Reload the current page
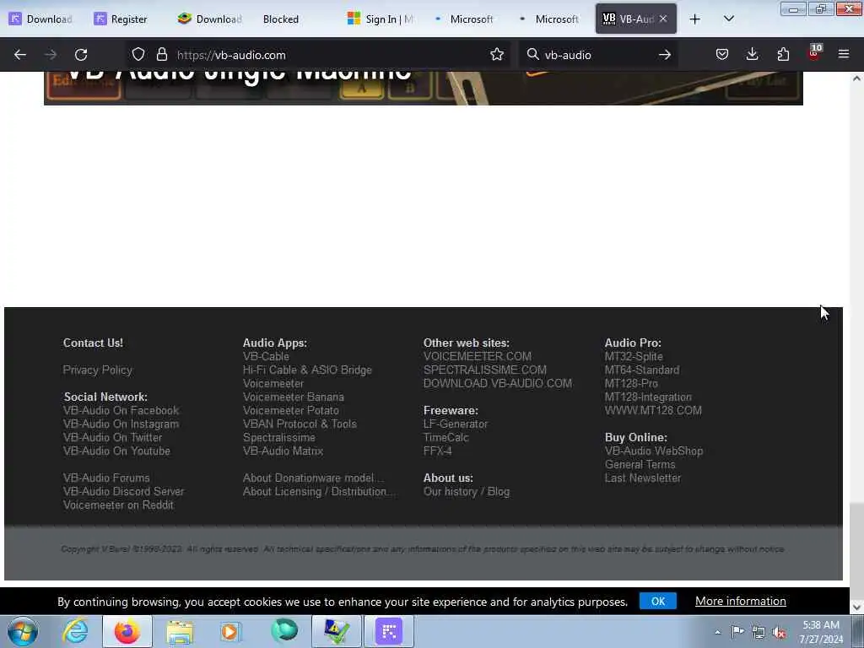 tap(81, 55)
